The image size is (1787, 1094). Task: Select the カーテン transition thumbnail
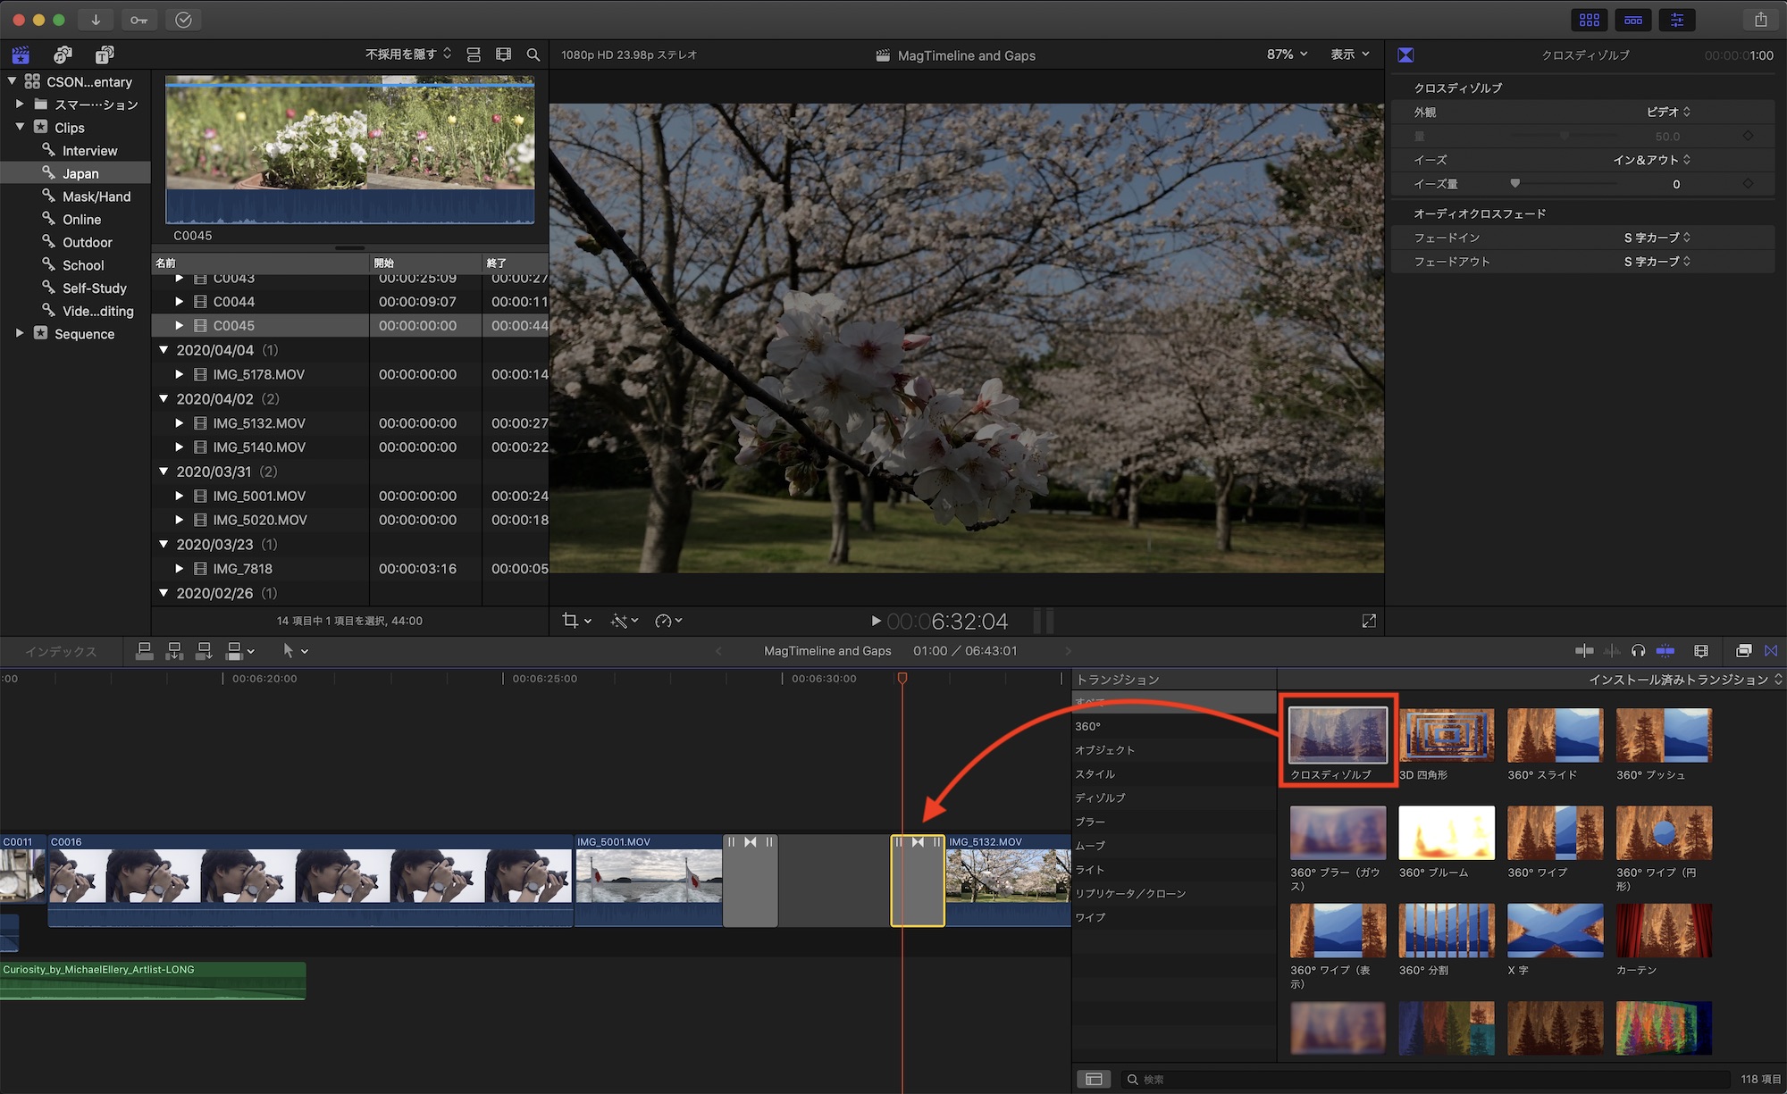(x=1664, y=931)
